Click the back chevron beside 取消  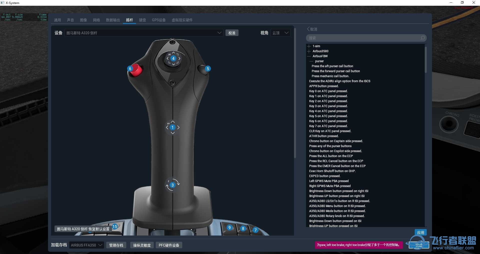click(x=308, y=29)
